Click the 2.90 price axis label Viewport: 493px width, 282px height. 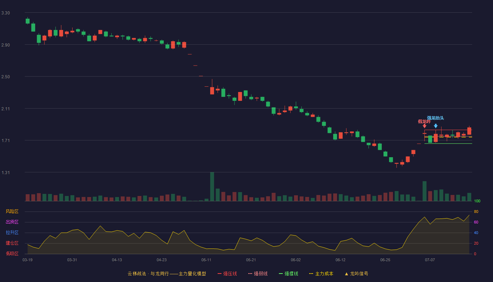(x=5, y=45)
